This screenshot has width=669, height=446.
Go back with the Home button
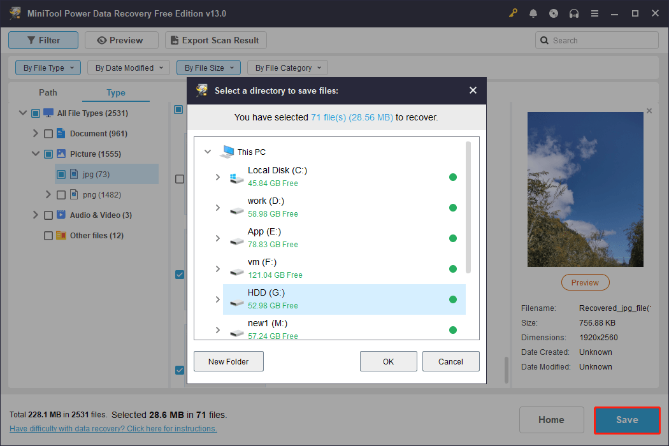click(551, 420)
